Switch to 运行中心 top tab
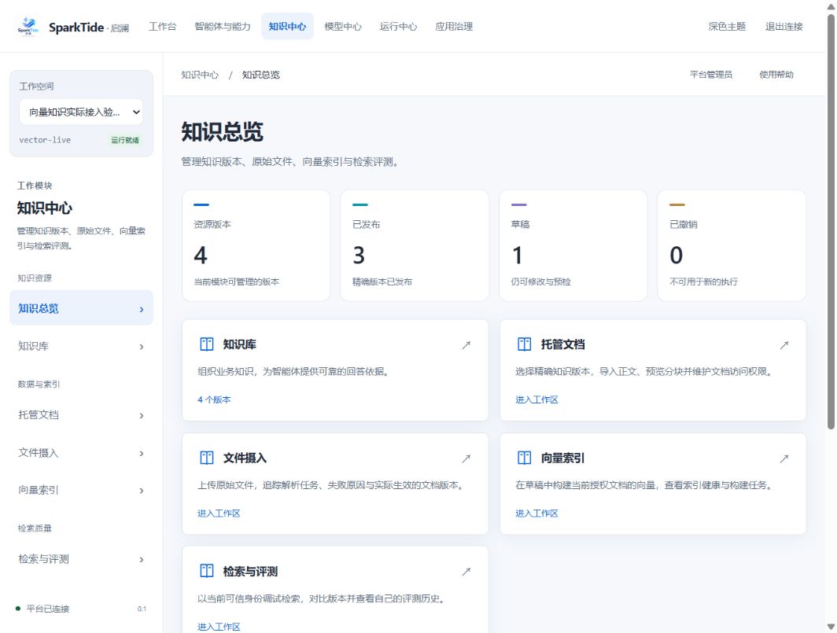Viewport: 837px width, 633px height. [398, 26]
